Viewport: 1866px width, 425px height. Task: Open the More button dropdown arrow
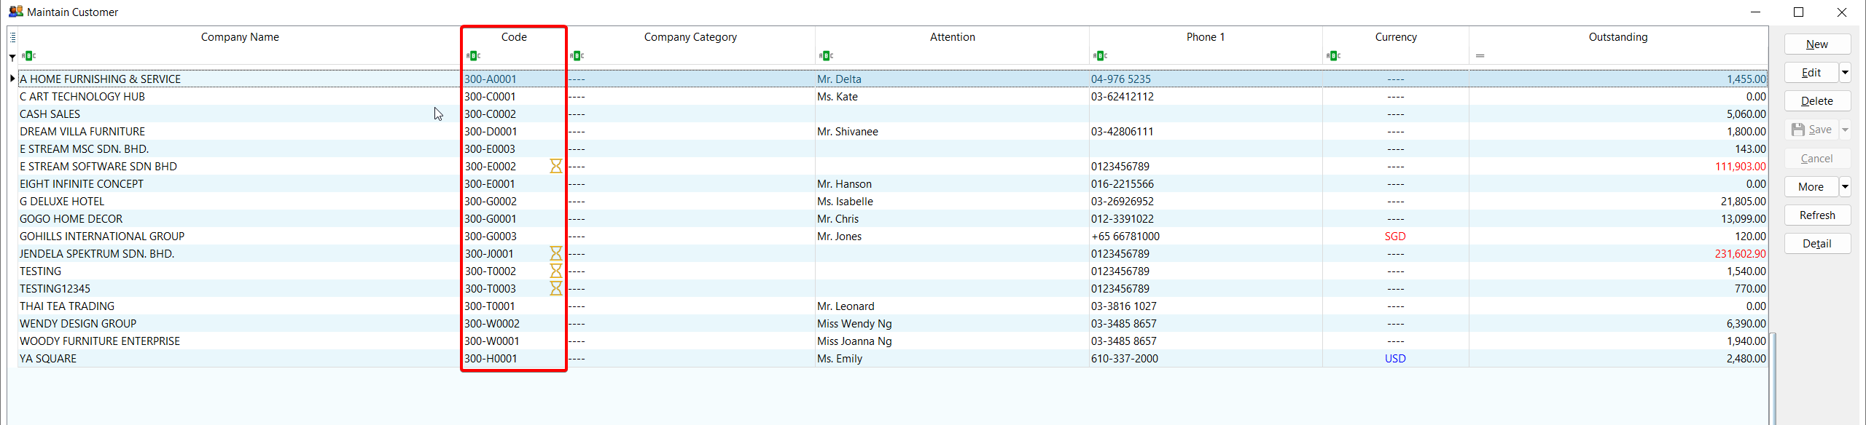coord(1845,187)
